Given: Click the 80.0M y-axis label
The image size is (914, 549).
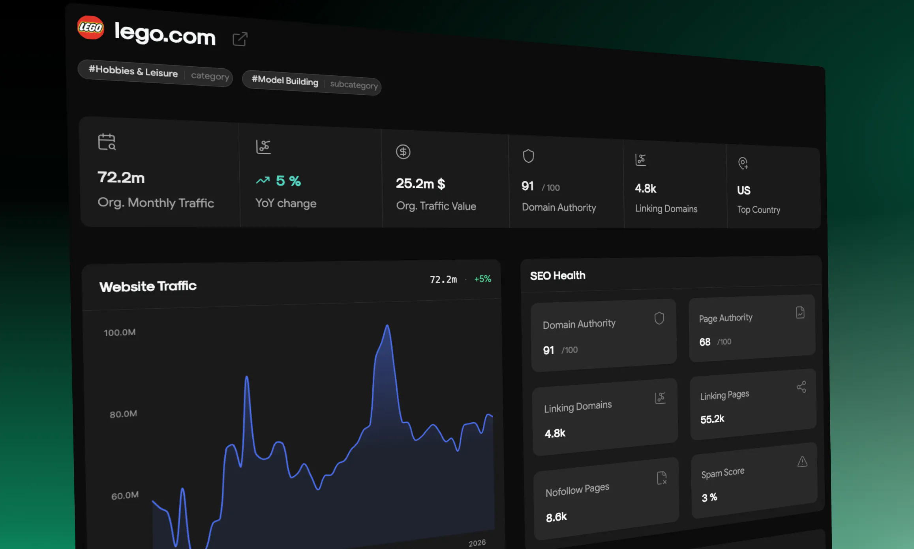Looking at the screenshot, I should (124, 414).
